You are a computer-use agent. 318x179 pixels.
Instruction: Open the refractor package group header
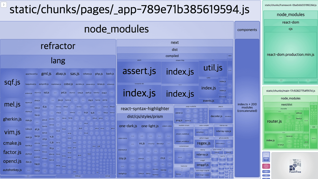58,46
